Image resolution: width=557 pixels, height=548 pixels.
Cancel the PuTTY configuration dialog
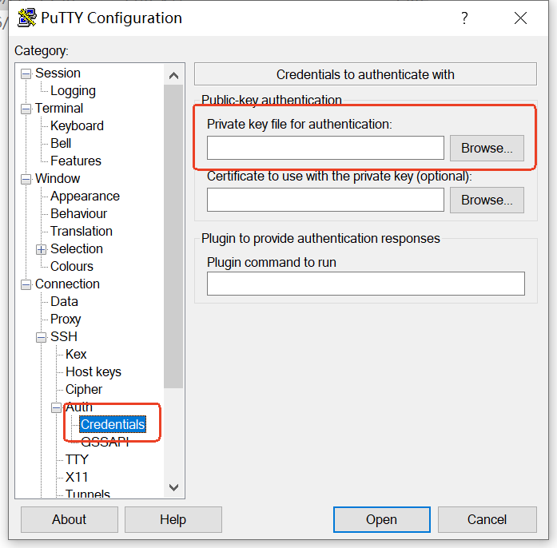pyautogui.click(x=487, y=519)
